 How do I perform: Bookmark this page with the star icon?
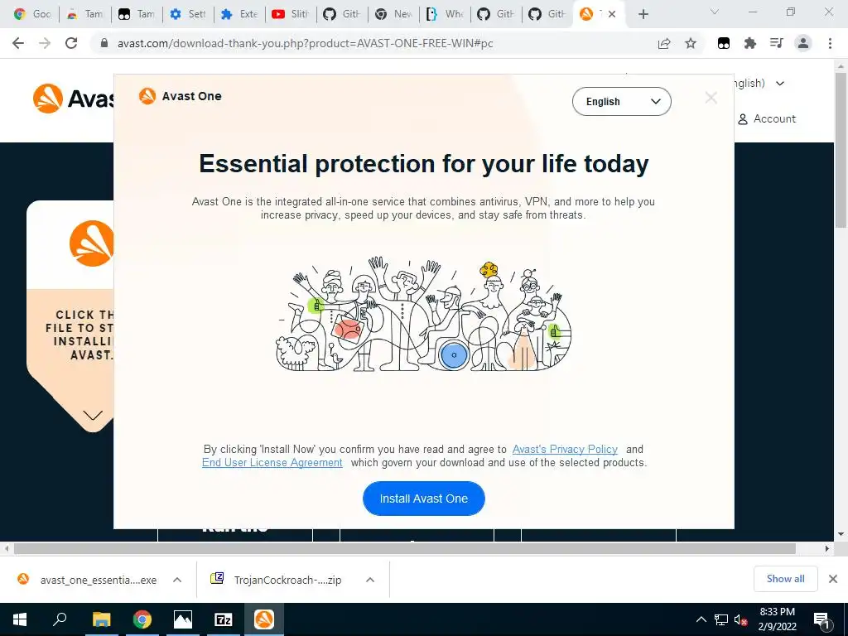(x=691, y=43)
